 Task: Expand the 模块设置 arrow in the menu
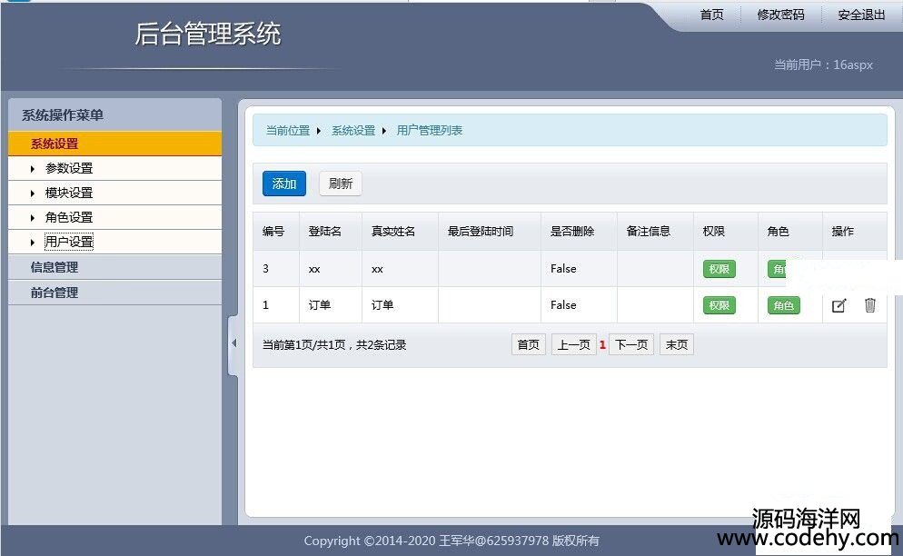(33, 193)
